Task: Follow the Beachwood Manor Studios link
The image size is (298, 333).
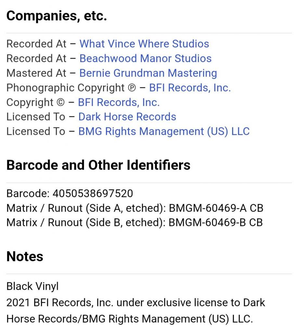Action: coord(145,59)
